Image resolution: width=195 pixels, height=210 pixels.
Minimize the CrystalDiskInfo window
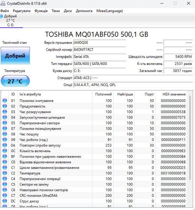[x=162, y=3]
